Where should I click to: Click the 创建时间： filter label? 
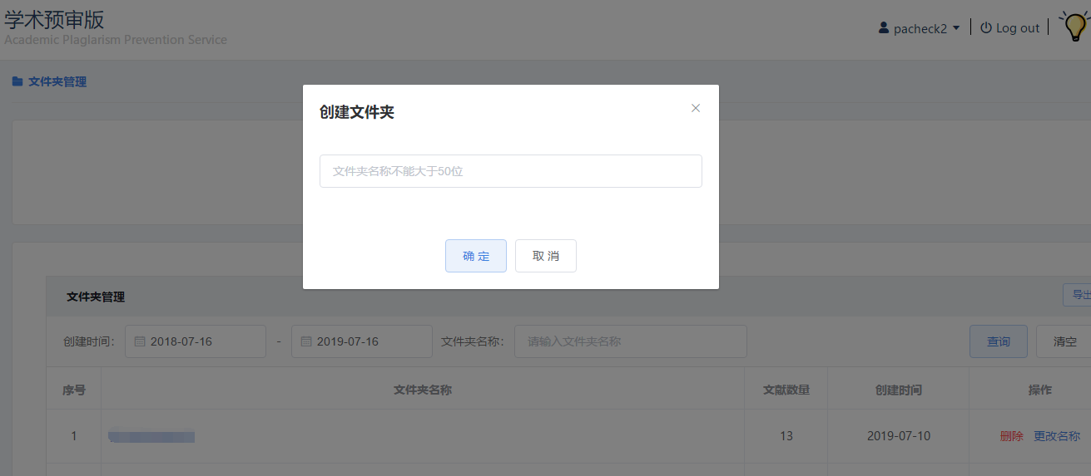pos(89,341)
